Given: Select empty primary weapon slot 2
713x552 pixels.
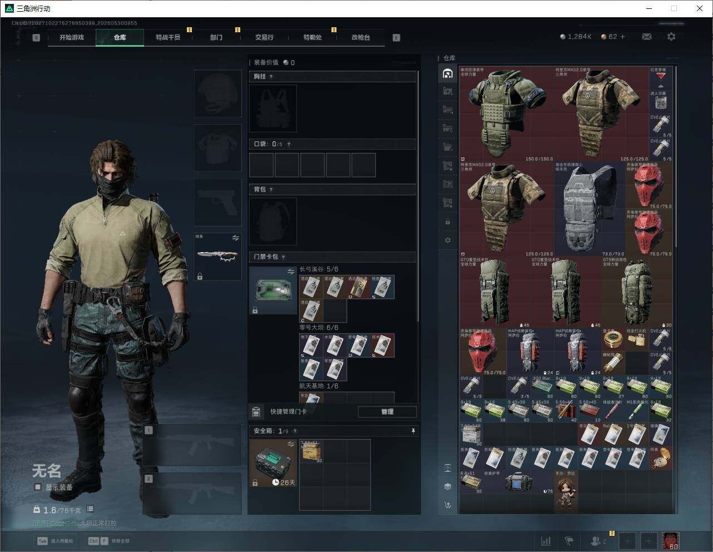Looking at the screenshot, I should (192, 494).
